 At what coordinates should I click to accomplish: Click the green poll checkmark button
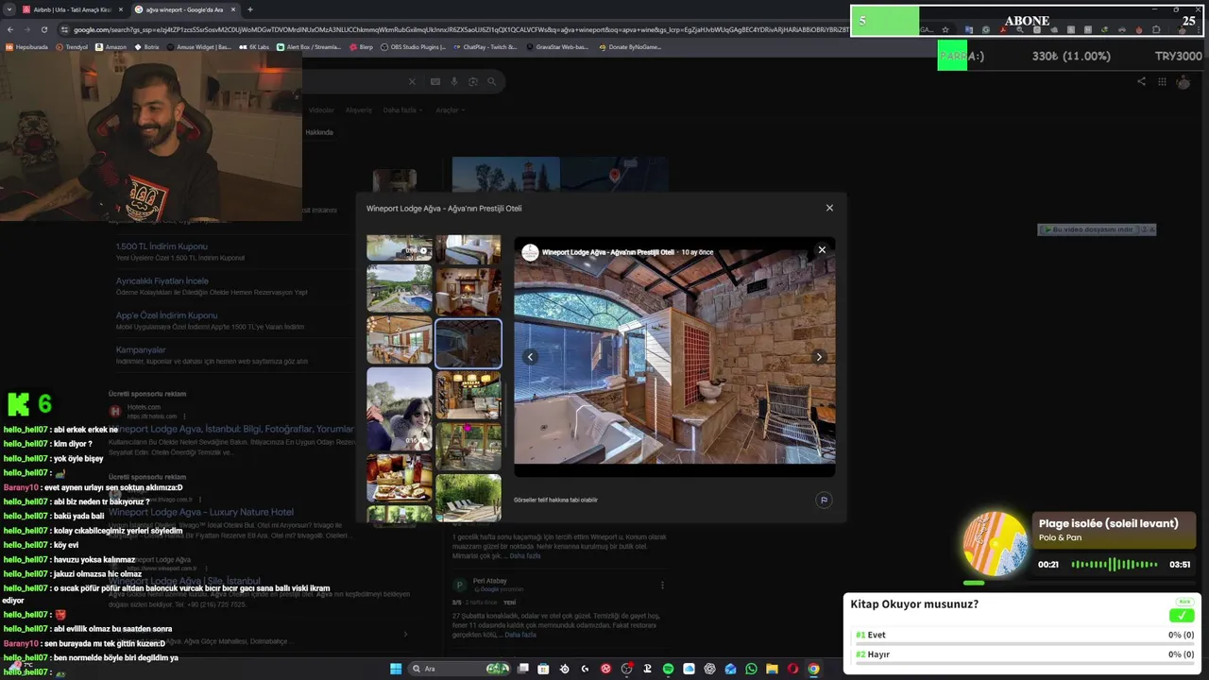(1181, 616)
